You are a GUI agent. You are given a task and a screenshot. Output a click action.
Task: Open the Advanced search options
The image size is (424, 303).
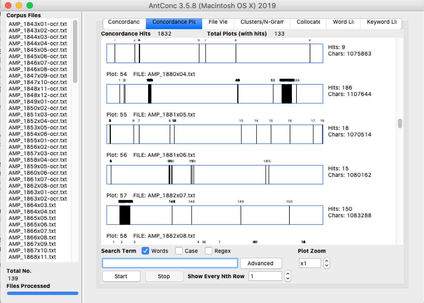point(261,263)
